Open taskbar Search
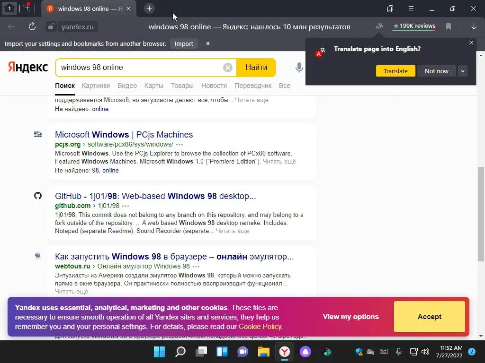This screenshot has width=485, height=363. pyautogui.click(x=180, y=352)
